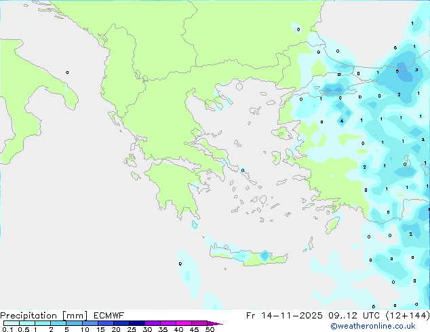The width and height of the screenshot is (430, 332).
Task: Click the '09..12 UTC' time text
Action: point(354,316)
